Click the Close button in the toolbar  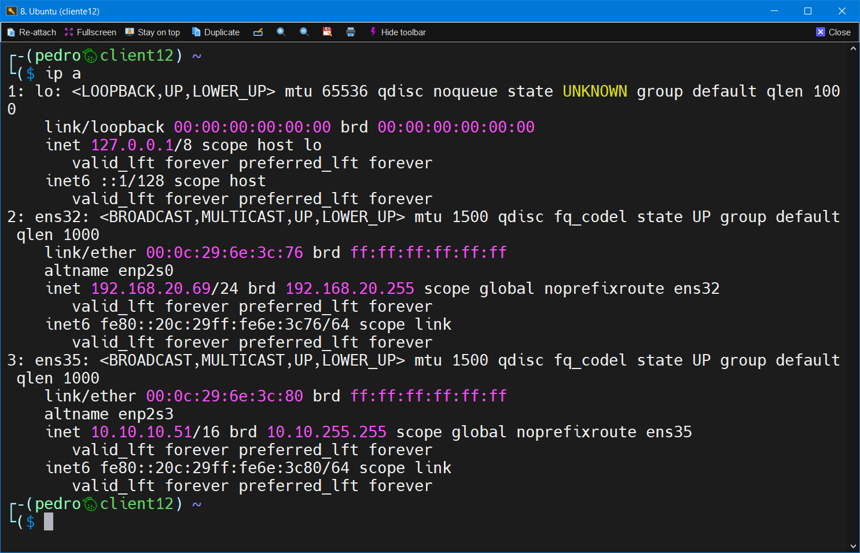833,32
